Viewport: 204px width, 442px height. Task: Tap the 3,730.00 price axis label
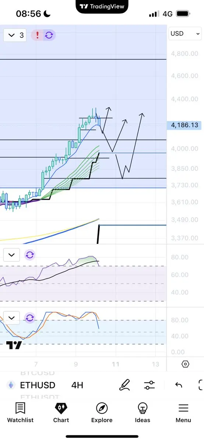184,185
